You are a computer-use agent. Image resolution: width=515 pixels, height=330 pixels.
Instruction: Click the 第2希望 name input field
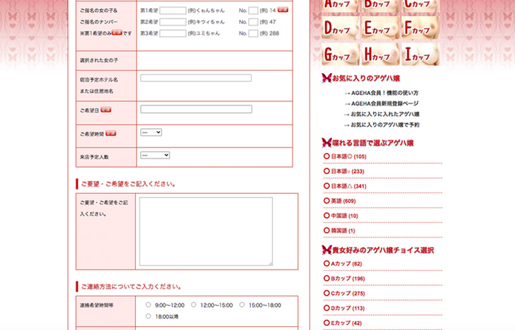tap(172, 22)
